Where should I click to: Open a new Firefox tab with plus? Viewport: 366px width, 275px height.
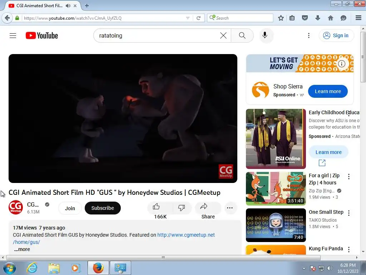(87, 6)
